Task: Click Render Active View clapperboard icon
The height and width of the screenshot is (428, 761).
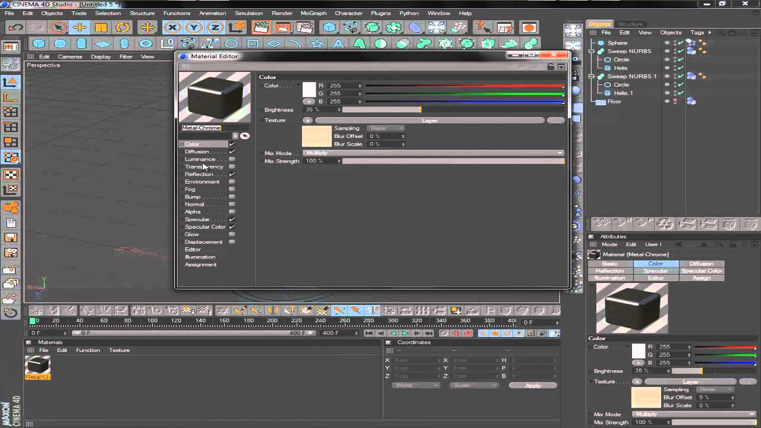Action: (260, 27)
